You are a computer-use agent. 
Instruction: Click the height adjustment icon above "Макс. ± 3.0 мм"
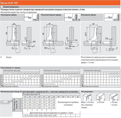point(87,97)
